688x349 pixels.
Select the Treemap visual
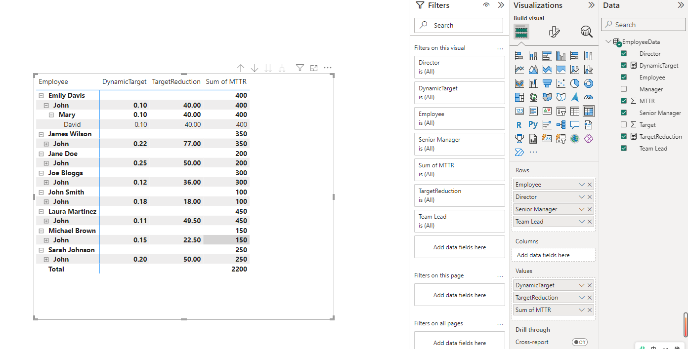pyautogui.click(x=519, y=97)
